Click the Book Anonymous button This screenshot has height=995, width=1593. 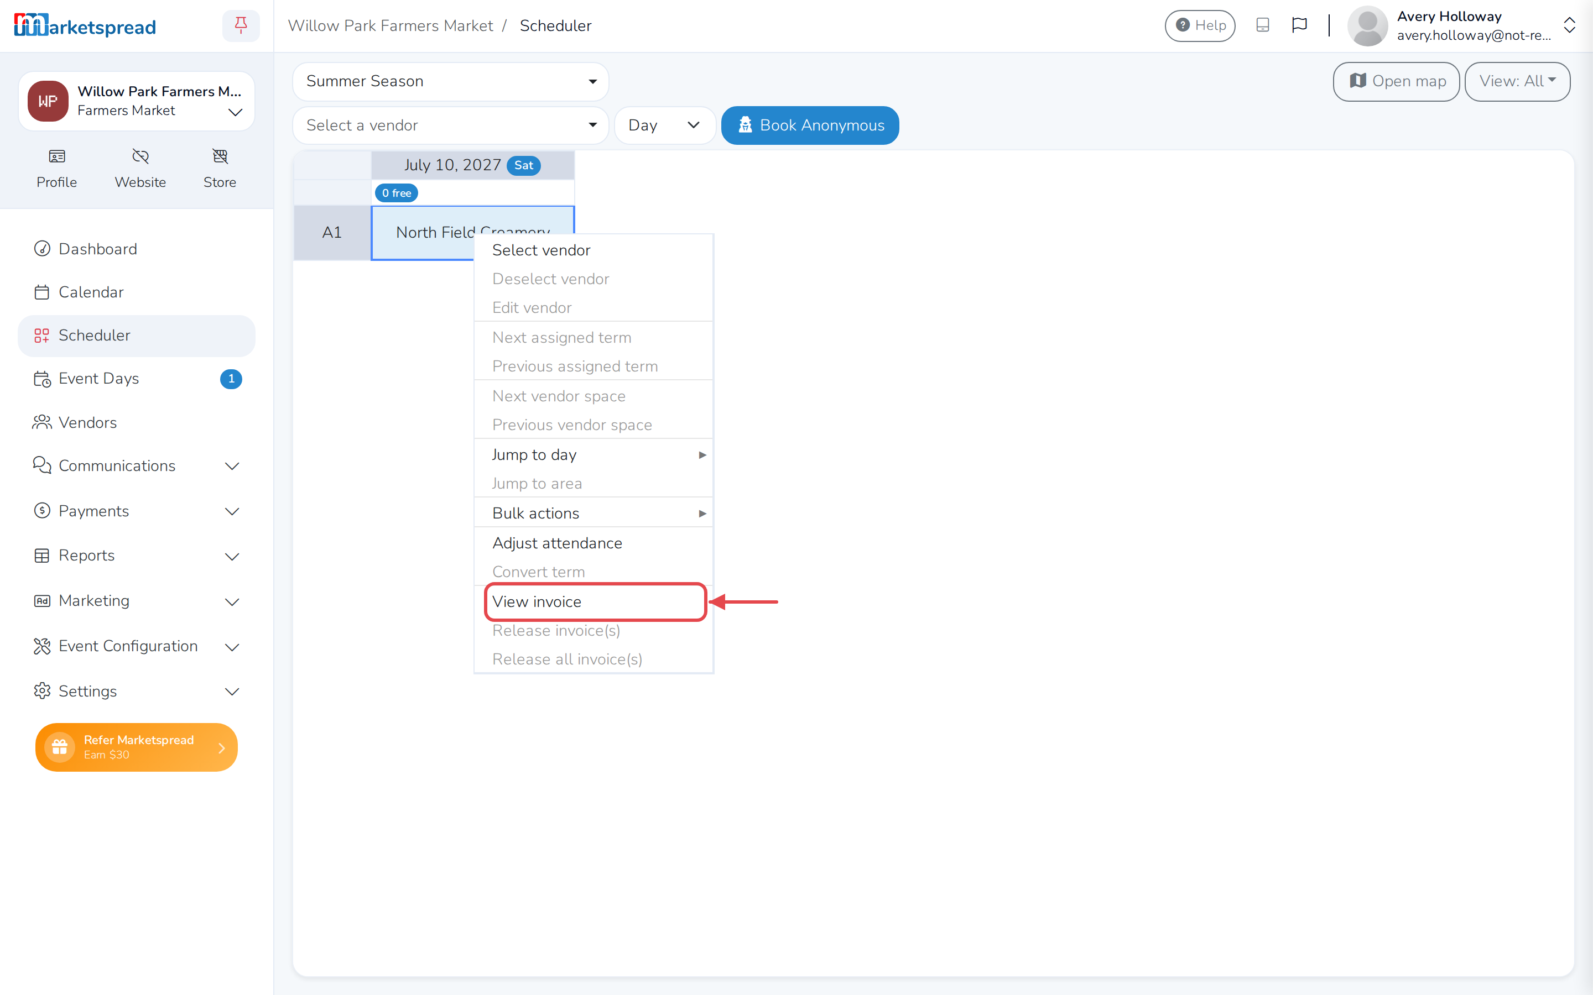click(x=810, y=125)
